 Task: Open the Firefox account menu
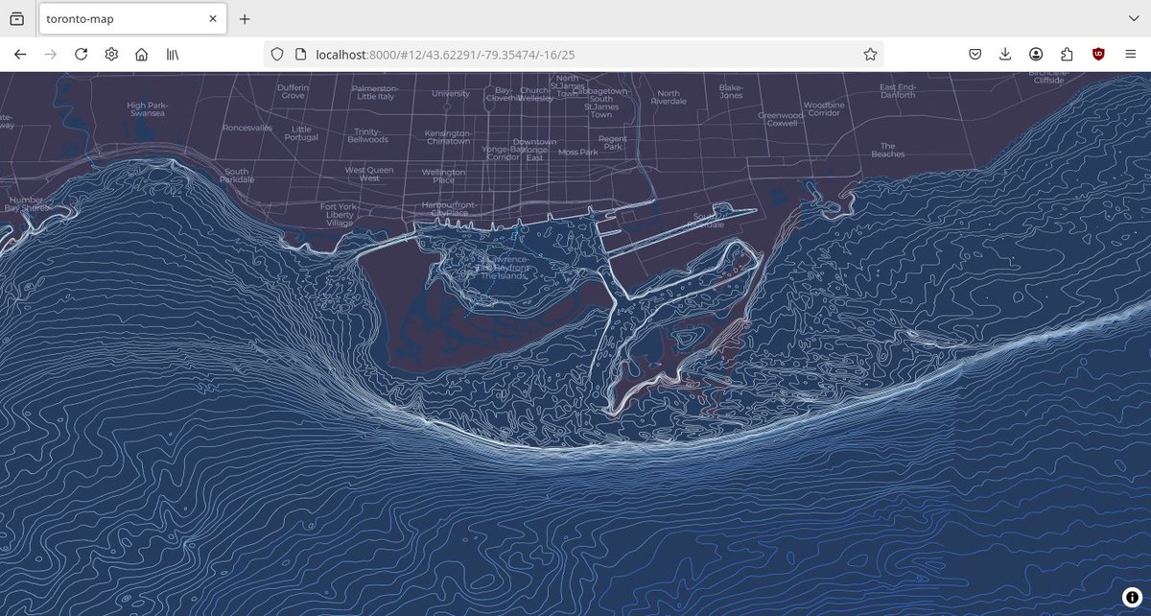(x=1036, y=54)
